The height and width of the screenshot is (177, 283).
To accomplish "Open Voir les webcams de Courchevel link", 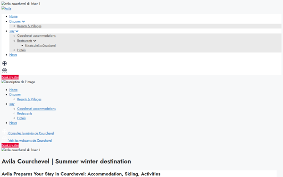I will 30,141.
